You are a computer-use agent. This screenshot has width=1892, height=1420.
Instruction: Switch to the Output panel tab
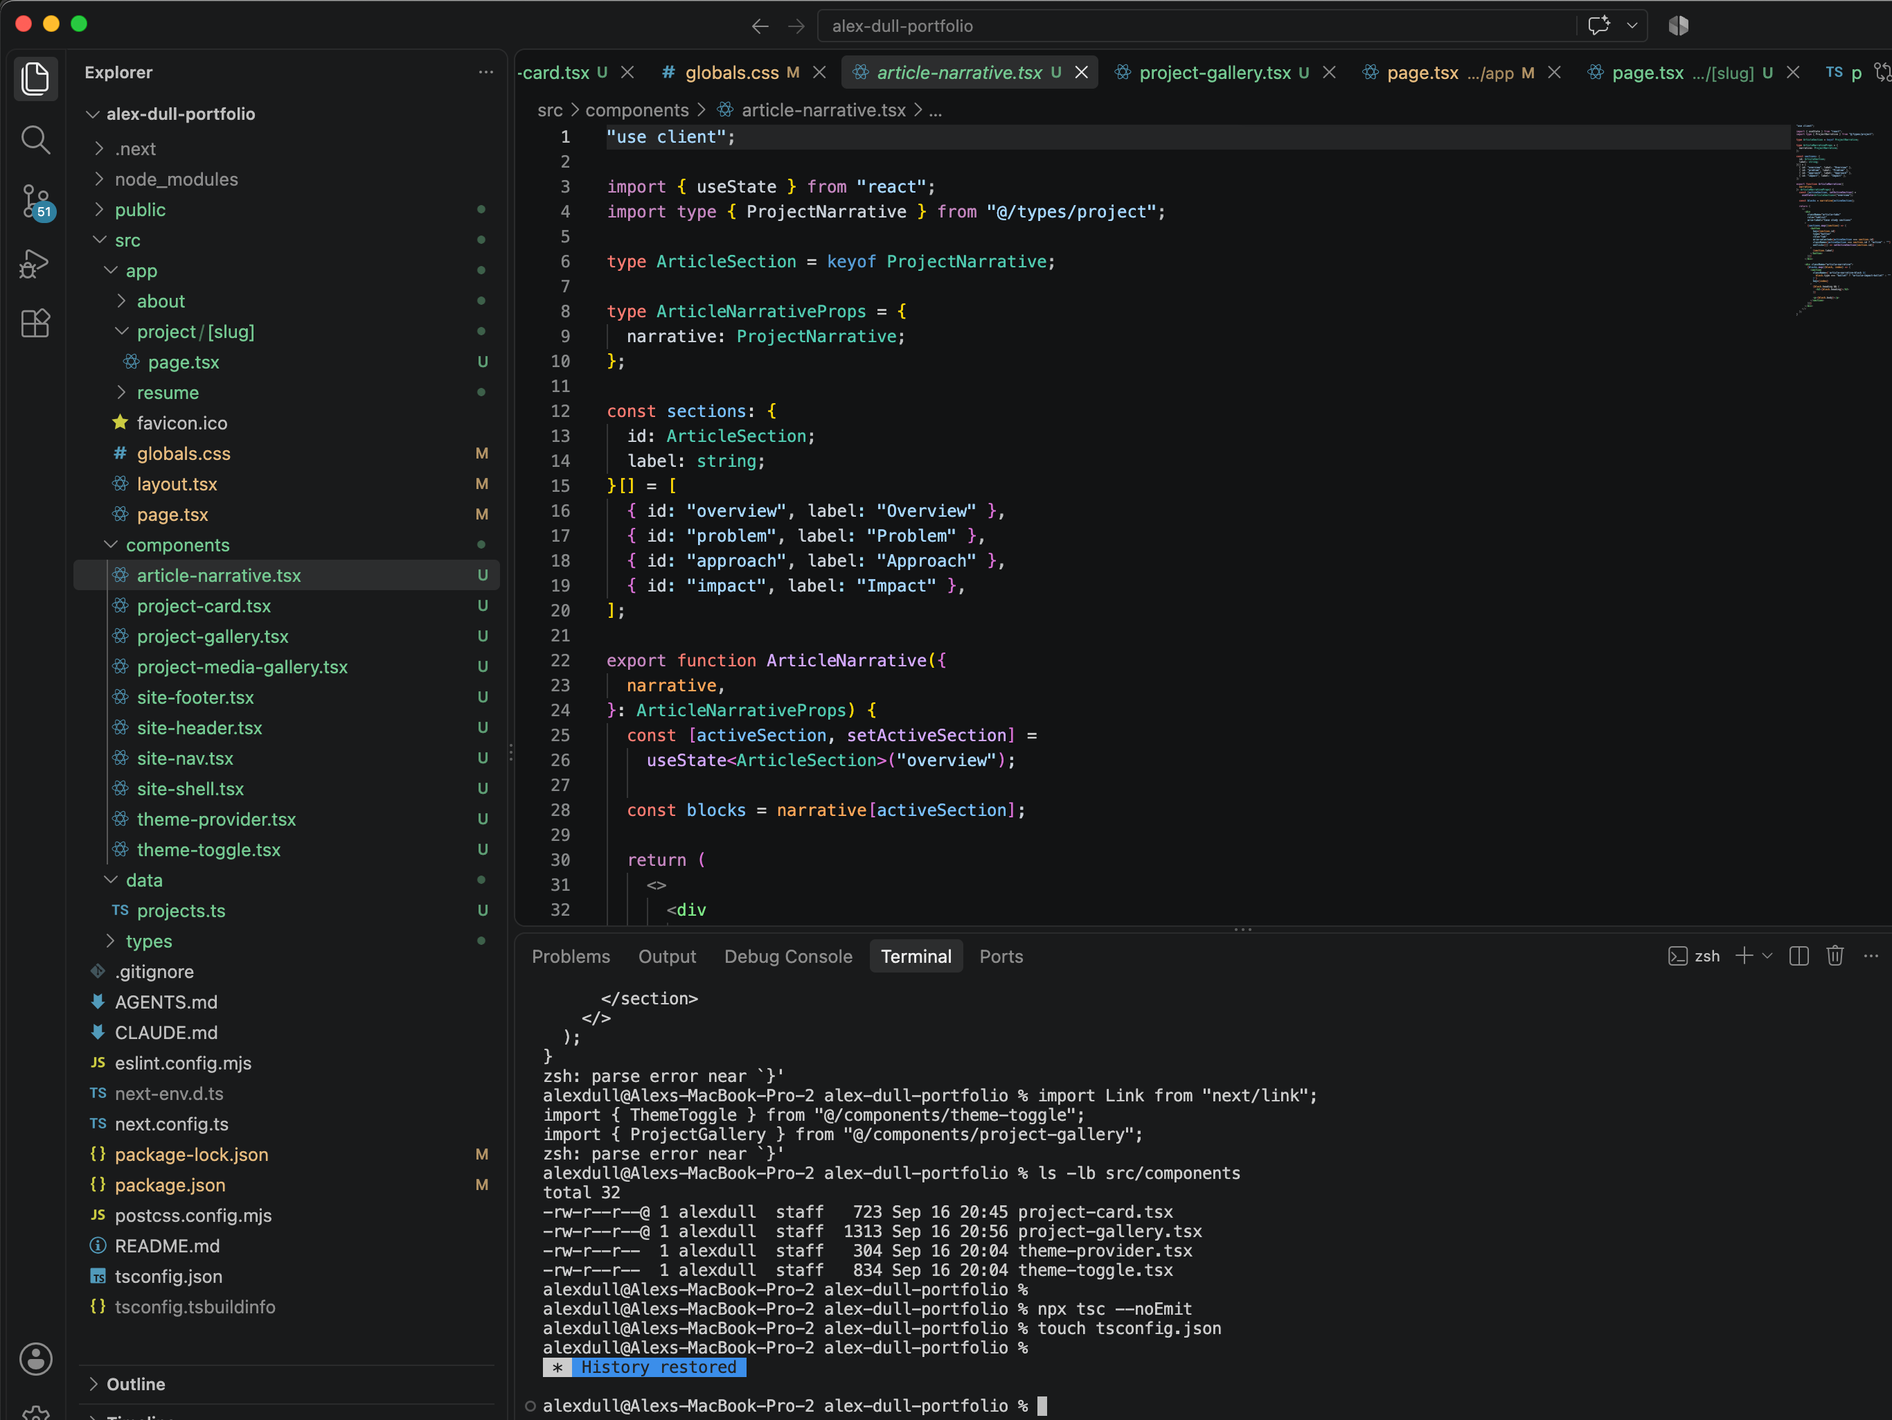click(667, 957)
